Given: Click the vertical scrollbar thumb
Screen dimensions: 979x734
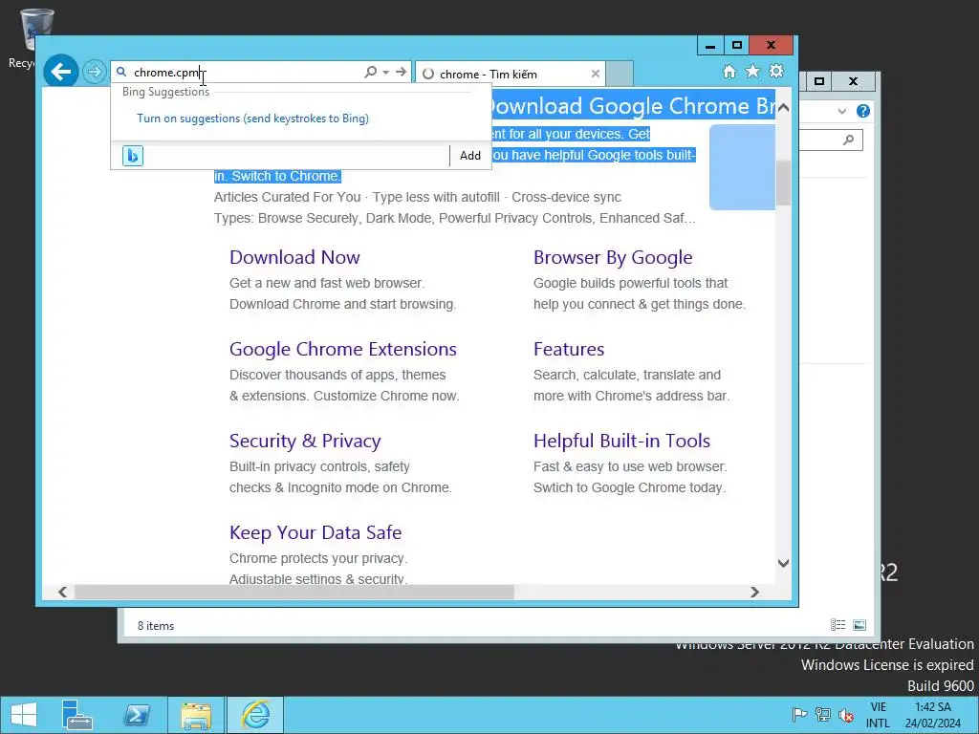Looking at the screenshot, I should coord(784,183).
